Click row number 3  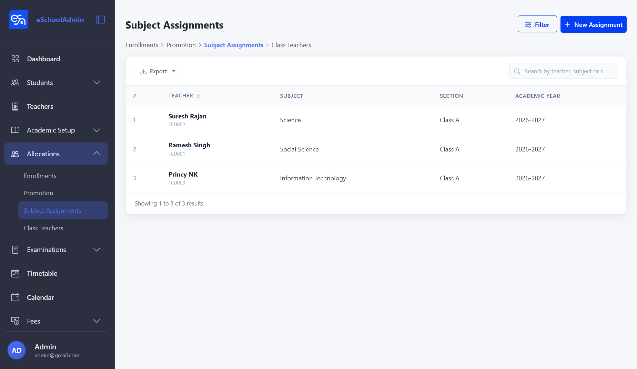134,178
